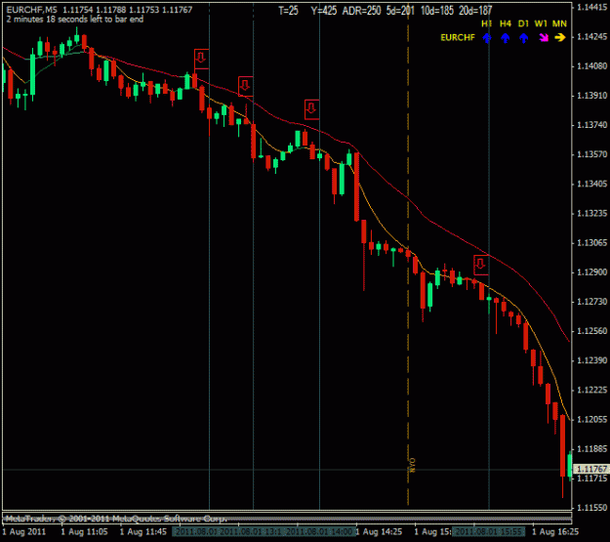This screenshot has height=542, width=610.
Task: Click the highlighted 1.11767 current price tag
Action: point(591,469)
